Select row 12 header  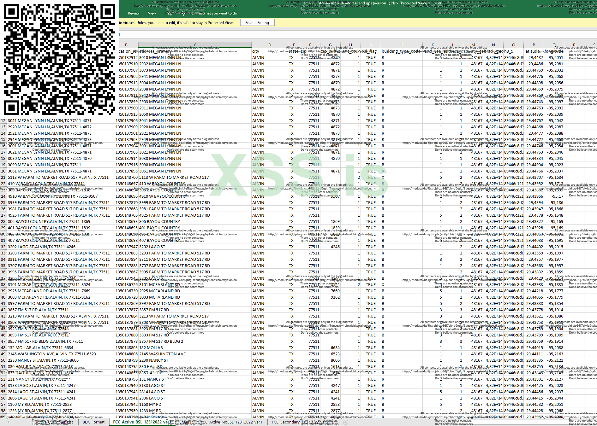3,121
